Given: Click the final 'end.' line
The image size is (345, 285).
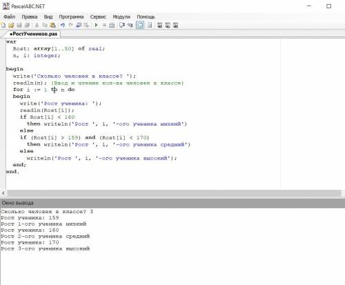Looking at the screenshot, I should [x=12, y=172].
